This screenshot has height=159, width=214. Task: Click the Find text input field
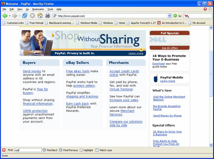click(28, 150)
